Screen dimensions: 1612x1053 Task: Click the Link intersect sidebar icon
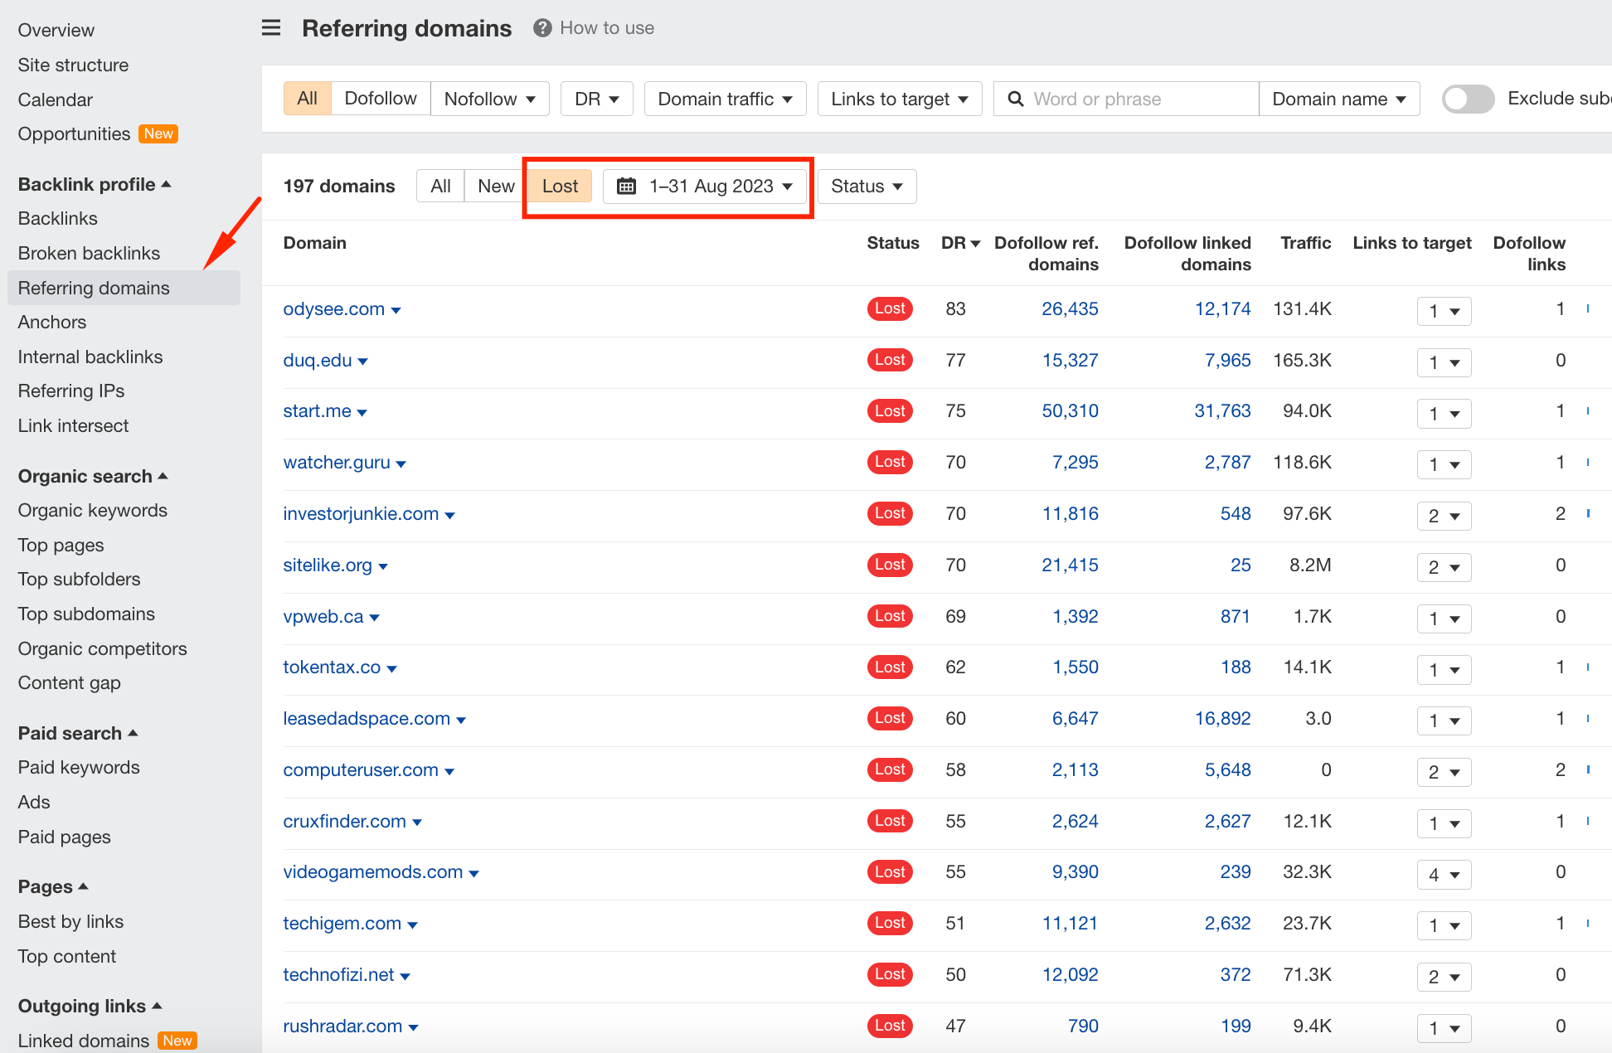coord(74,425)
